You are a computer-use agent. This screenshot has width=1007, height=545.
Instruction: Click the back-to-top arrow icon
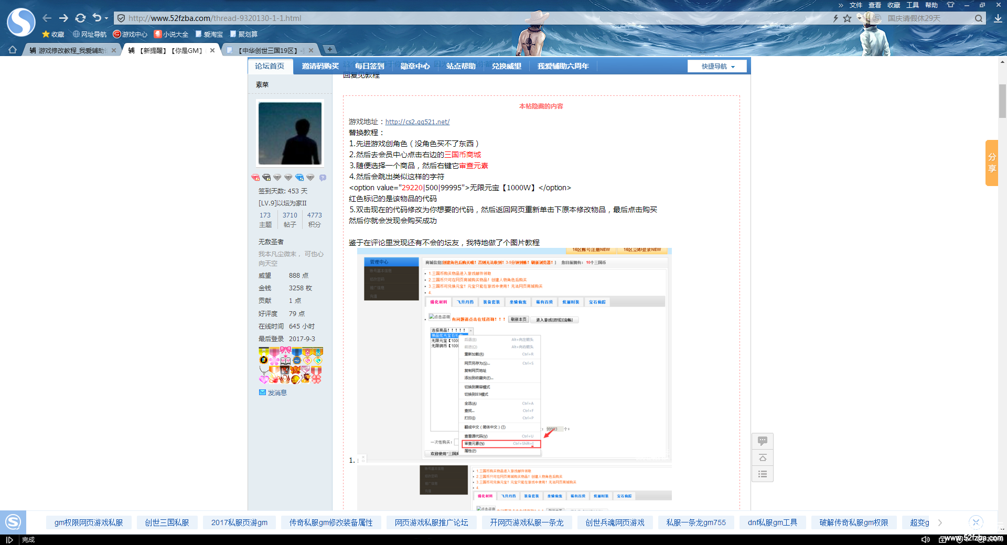click(763, 458)
